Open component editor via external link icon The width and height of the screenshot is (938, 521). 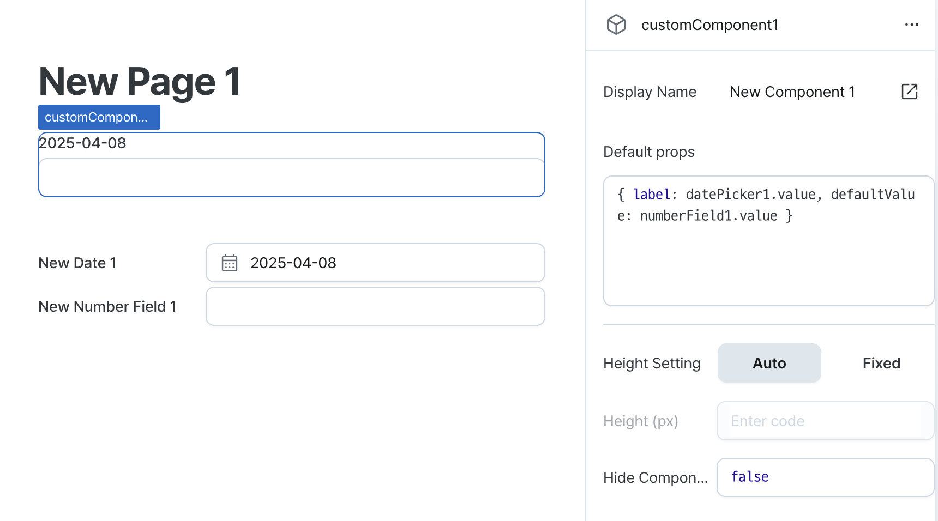(910, 92)
